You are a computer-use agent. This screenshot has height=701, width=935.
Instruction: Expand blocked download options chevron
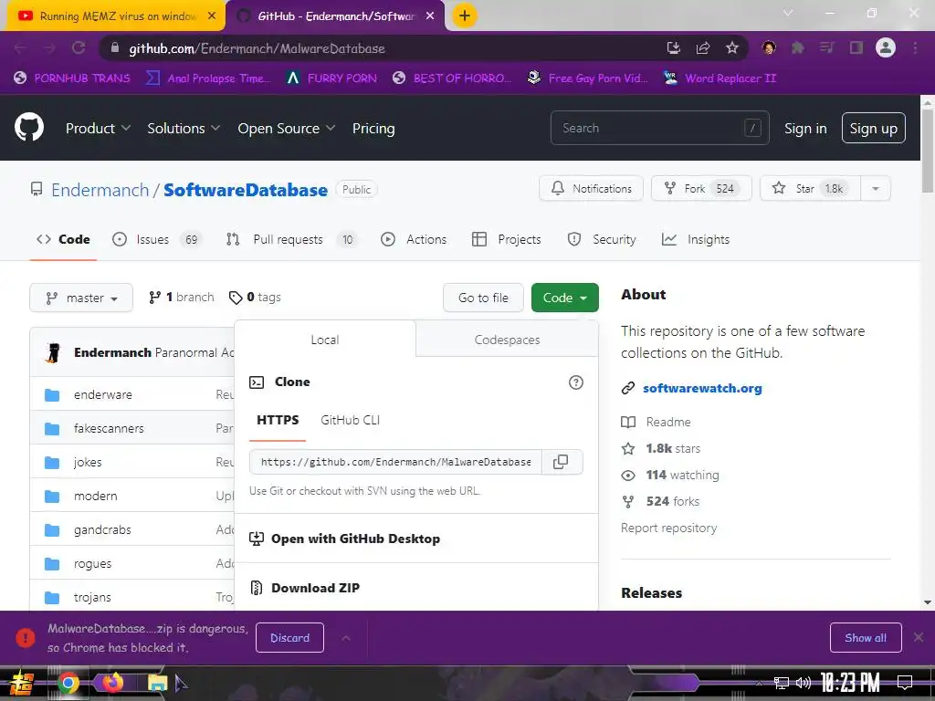(346, 638)
